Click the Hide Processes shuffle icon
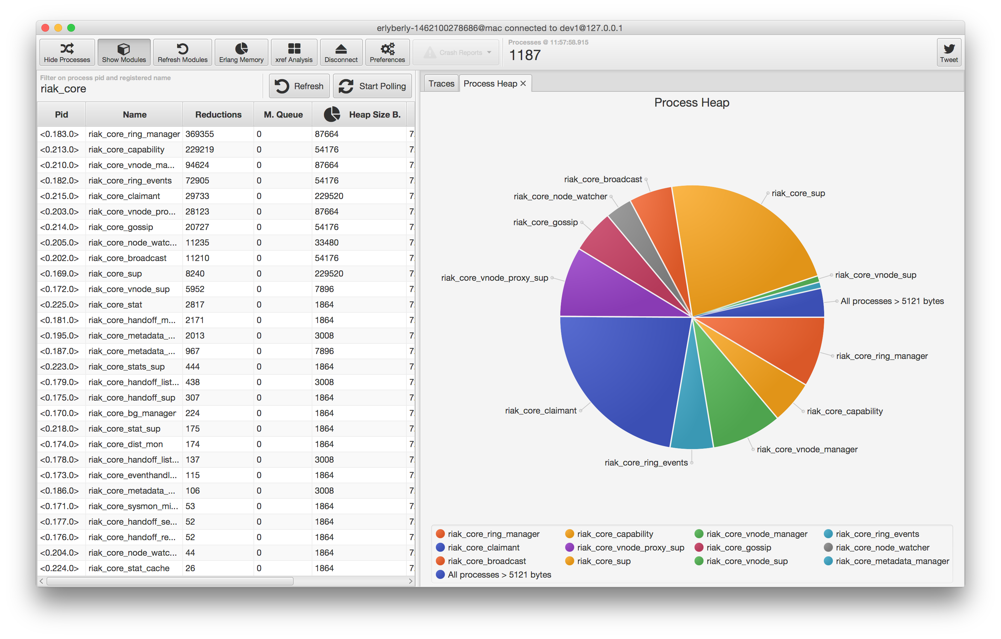 tap(67, 48)
